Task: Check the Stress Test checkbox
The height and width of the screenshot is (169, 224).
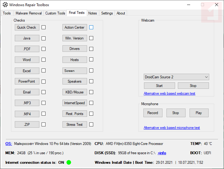Action: point(91,125)
